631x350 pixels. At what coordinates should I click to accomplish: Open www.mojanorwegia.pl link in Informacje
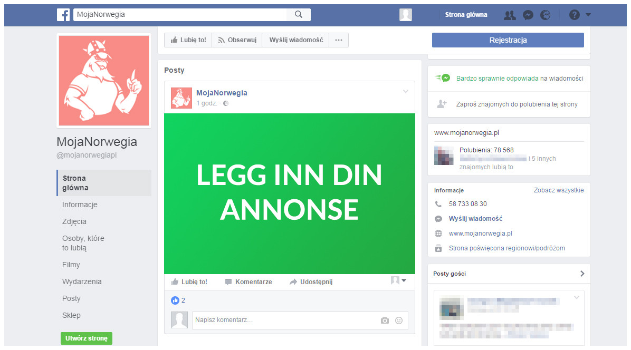481,234
